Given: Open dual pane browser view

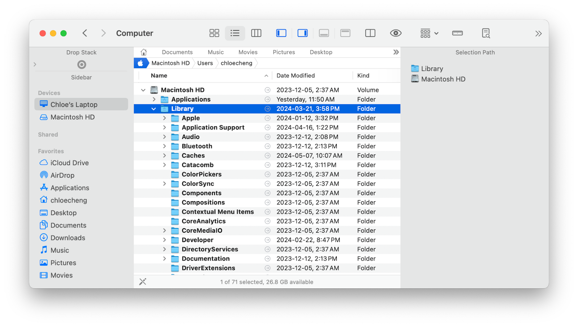Looking at the screenshot, I should point(370,33).
